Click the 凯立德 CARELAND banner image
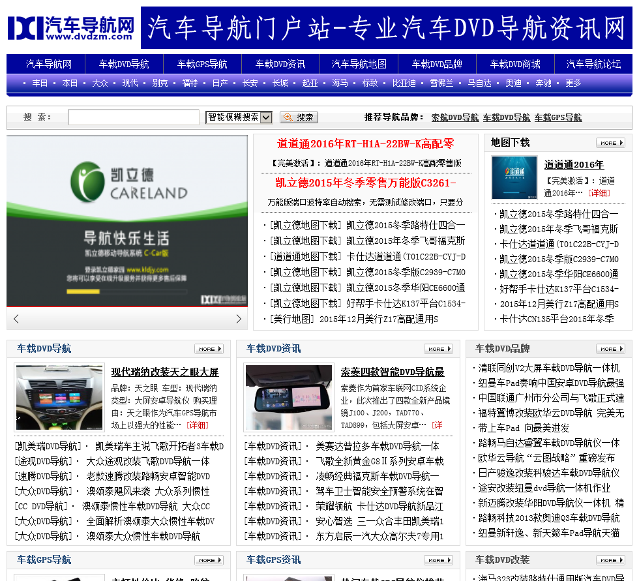 [127, 221]
